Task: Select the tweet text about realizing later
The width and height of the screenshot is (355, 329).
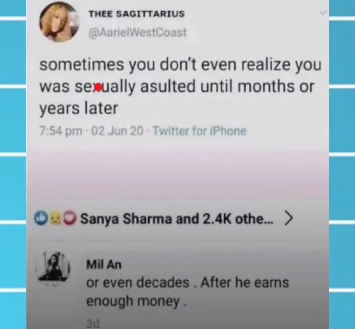Action: [x=180, y=87]
